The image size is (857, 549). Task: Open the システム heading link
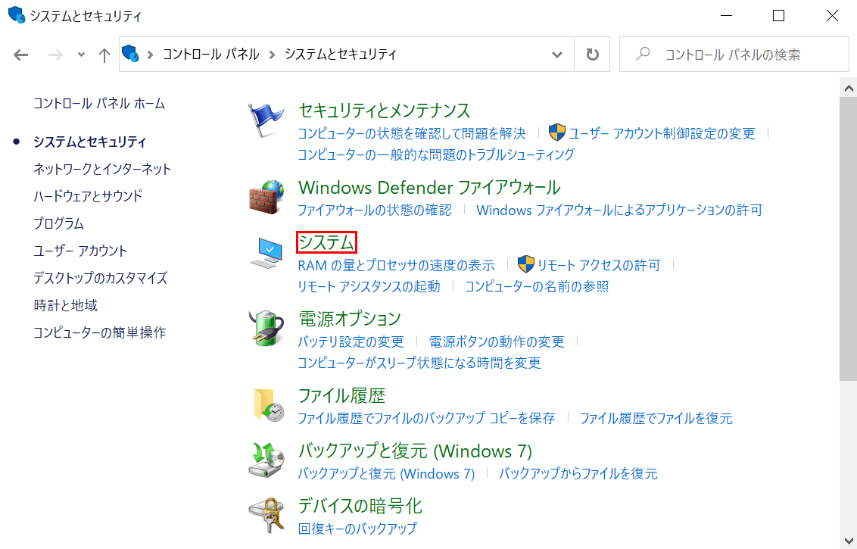click(326, 242)
